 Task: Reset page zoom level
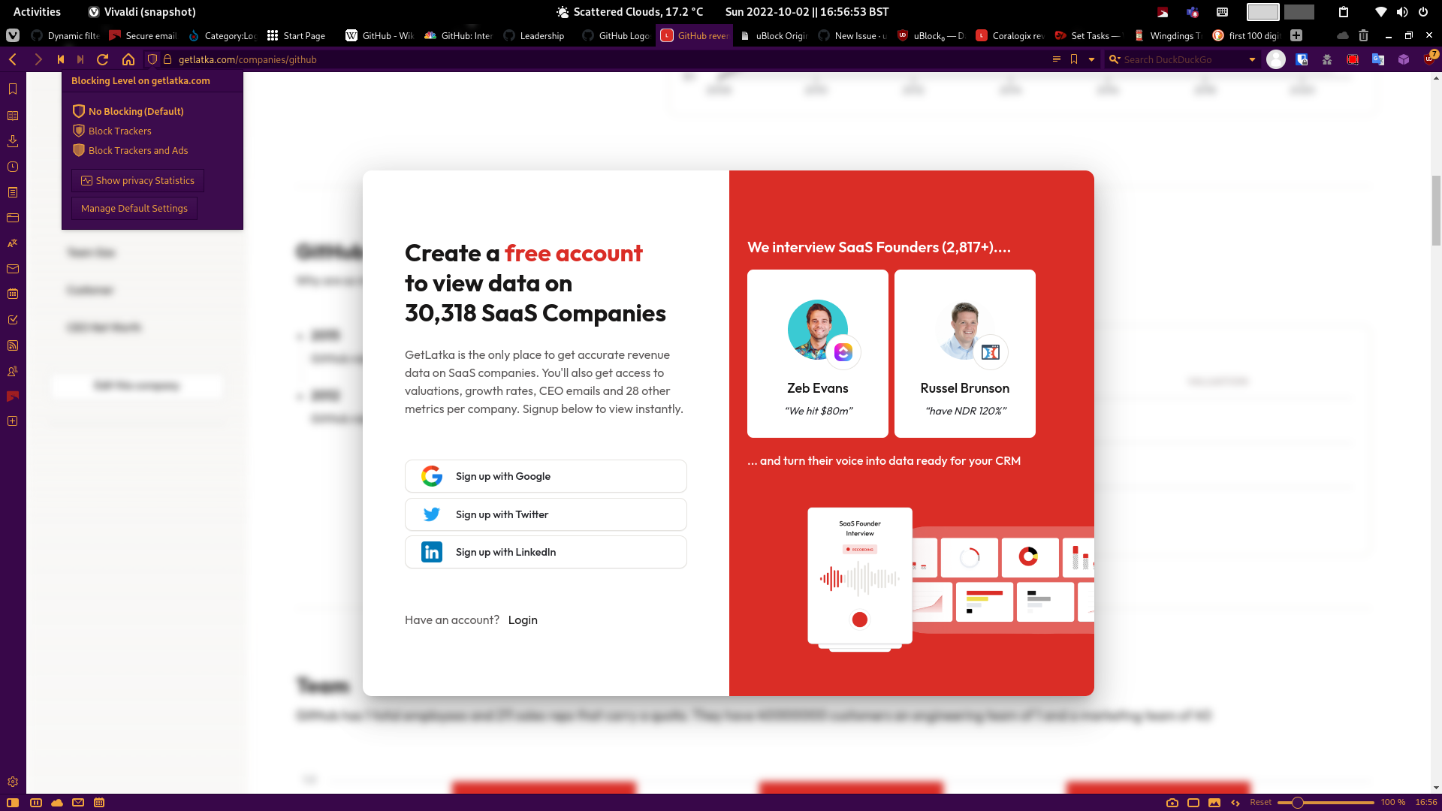[1260, 802]
